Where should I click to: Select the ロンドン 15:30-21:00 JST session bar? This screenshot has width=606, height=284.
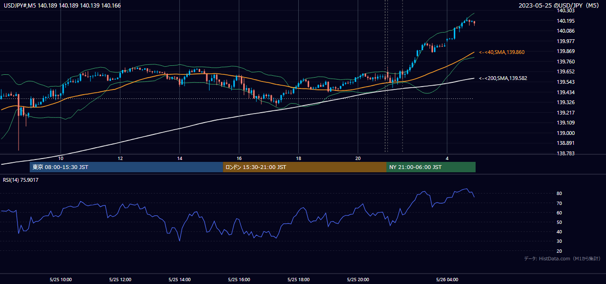coord(304,167)
